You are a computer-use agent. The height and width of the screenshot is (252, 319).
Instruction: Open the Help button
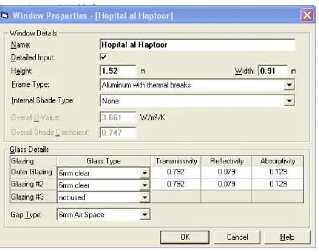click(x=287, y=237)
